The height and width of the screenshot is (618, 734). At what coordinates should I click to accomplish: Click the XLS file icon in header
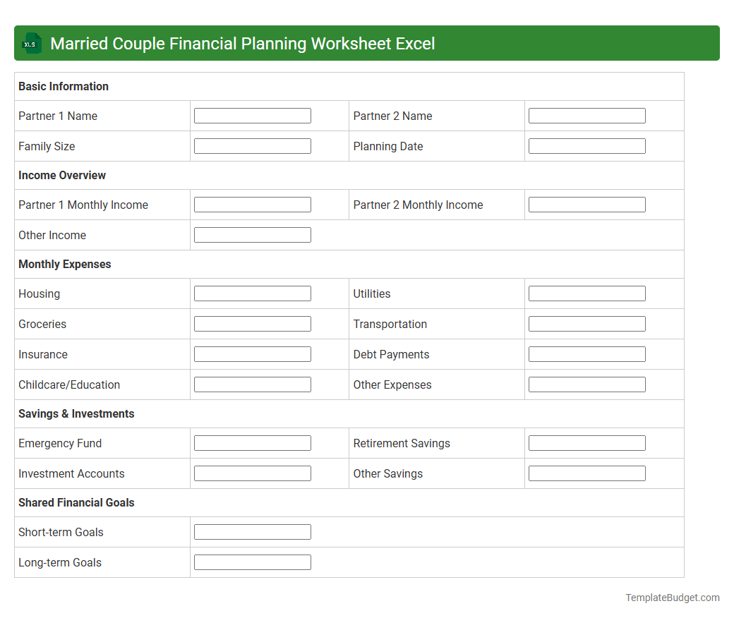[x=31, y=43]
